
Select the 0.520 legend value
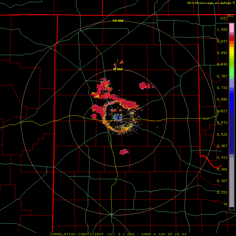pos(222,134)
